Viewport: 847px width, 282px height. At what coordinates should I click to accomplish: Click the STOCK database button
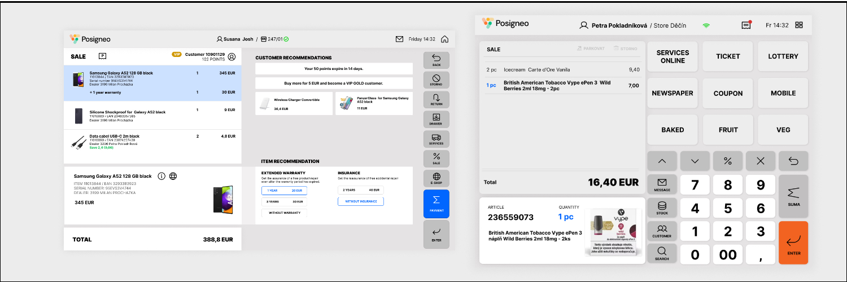pyautogui.click(x=662, y=208)
